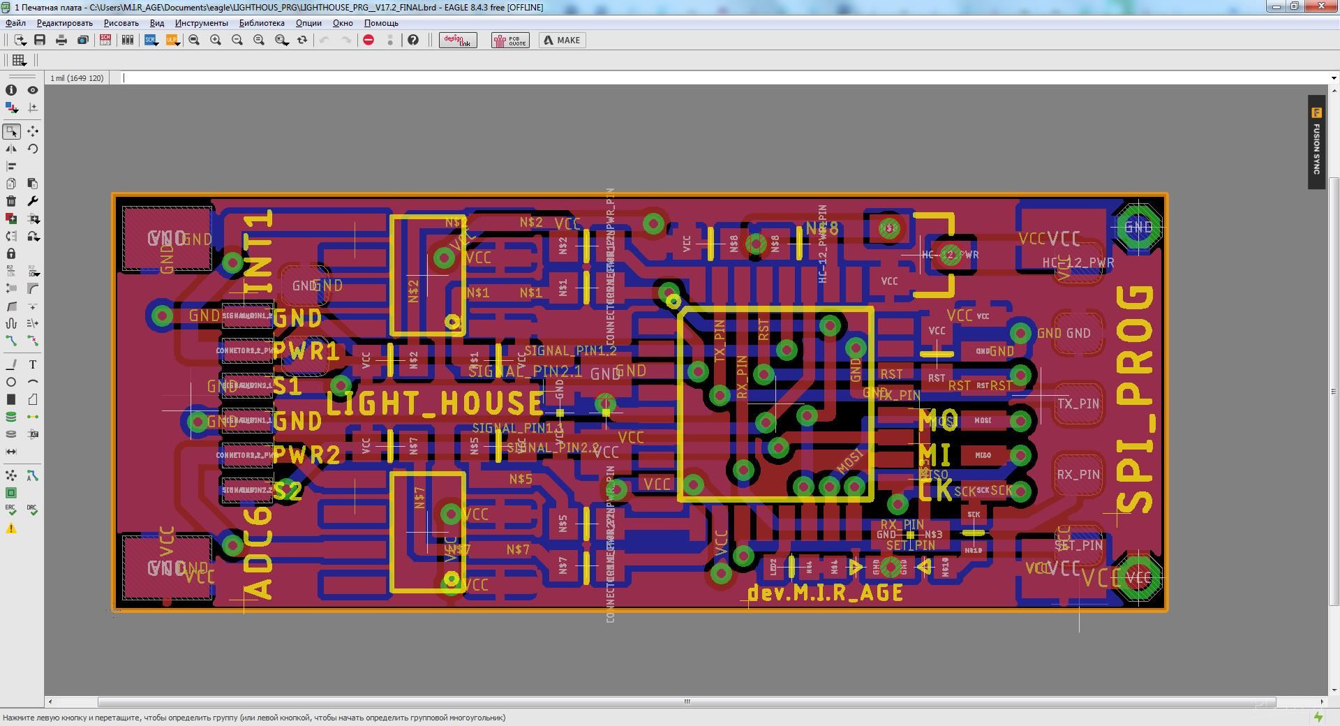Select the Arc draw tool
This screenshot has height=726, width=1340.
[x=33, y=382]
